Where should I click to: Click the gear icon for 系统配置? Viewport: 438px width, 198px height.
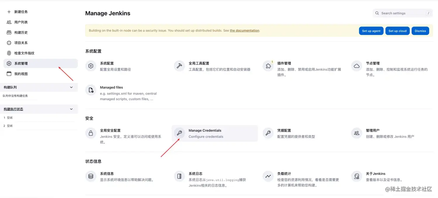tap(91, 66)
